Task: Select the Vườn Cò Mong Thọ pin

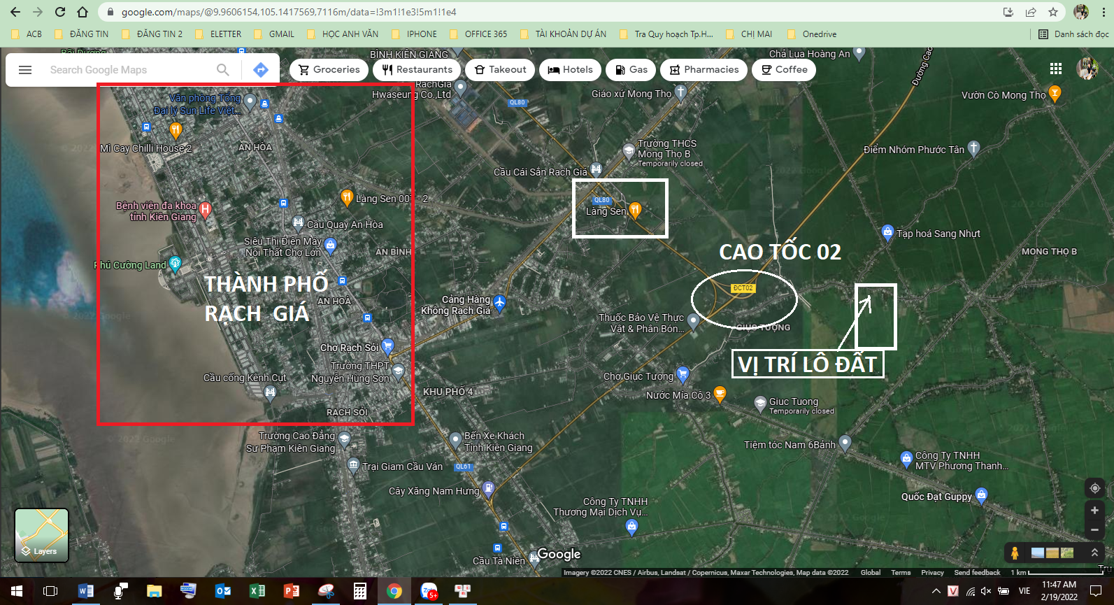Action: 1055,93
